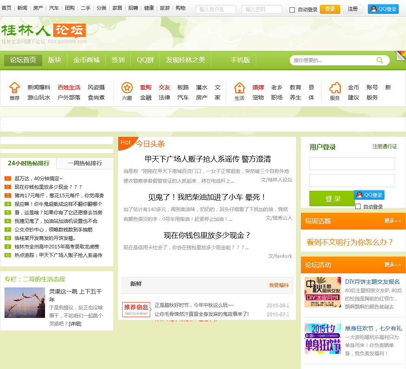Viewport: 406px width, 369px height.
Task: Open the 灵渠 diving photo thumbnail
Action: [25, 303]
